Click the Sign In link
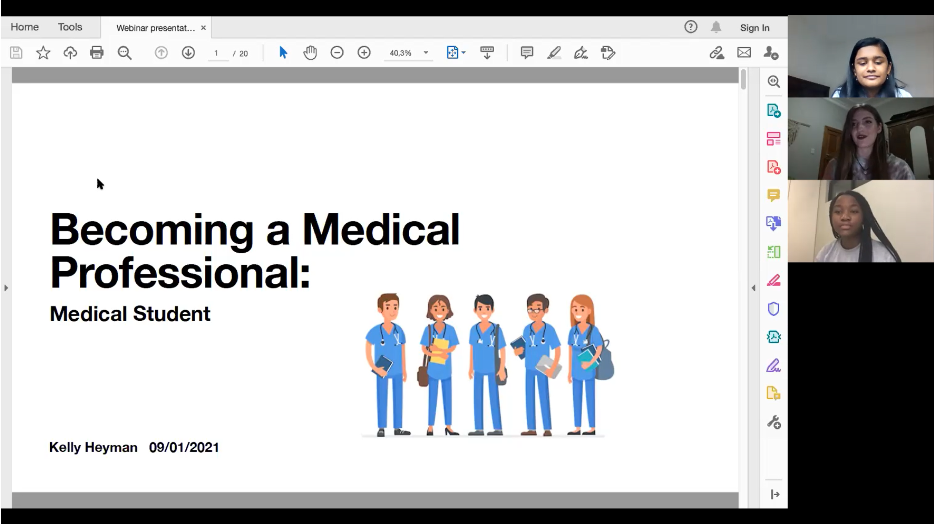 [755, 28]
